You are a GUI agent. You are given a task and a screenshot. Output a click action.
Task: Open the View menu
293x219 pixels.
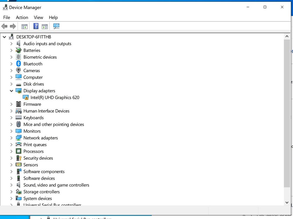(38, 17)
